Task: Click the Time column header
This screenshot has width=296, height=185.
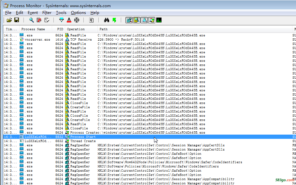Action: point(11,29)
